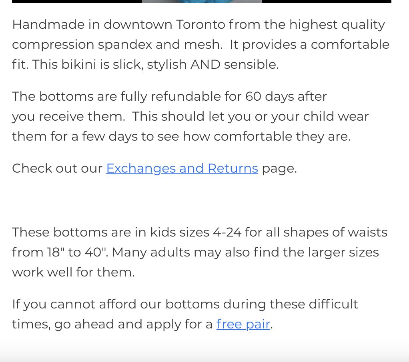Screen dimensions: 409x362
Task: Click the word "page." after the returns link
Action: tap(279, 169)
